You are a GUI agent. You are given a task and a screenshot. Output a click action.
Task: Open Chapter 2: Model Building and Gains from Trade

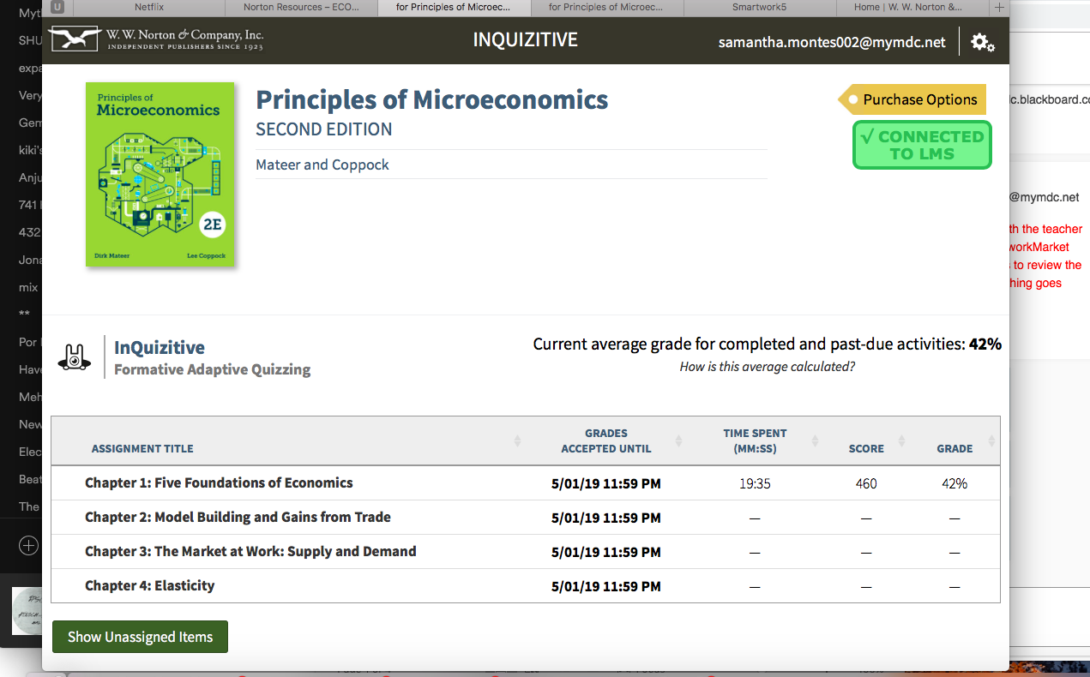(x=238, y=517)
